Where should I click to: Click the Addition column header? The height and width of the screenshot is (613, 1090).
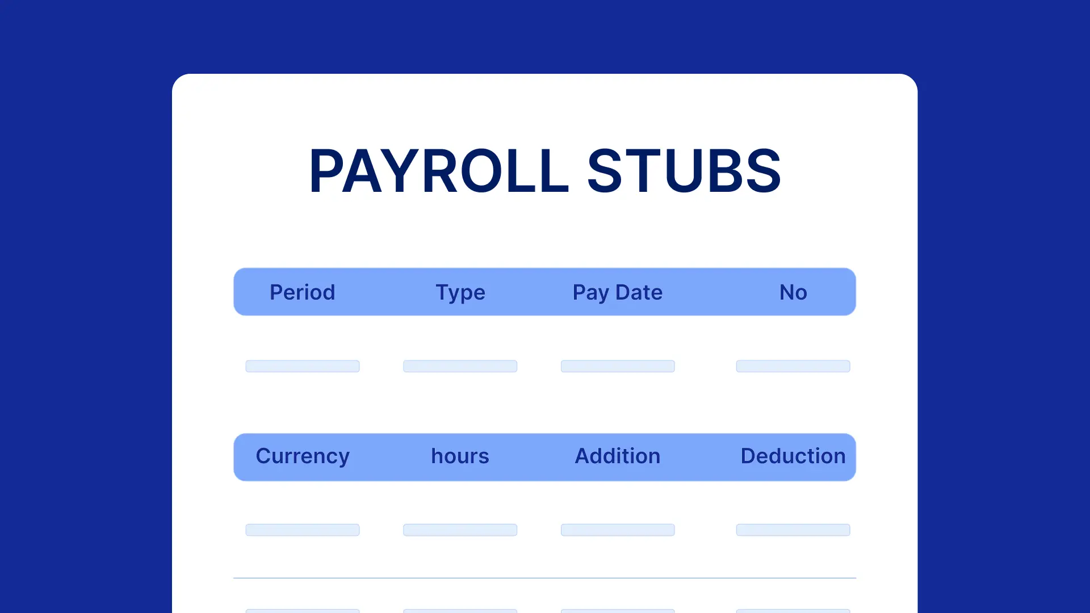click(617, 455)
